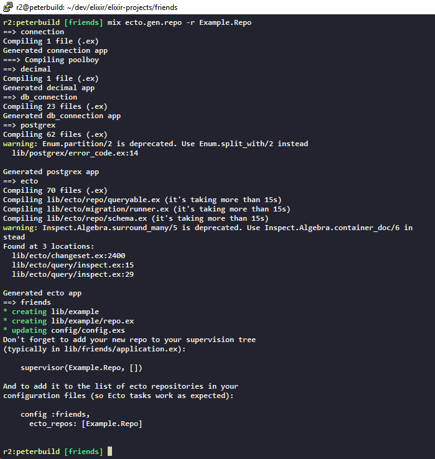Screen dimensions: 435x459
Task: Click the 'Generated ecto app' line
Action: pos(42,293)
